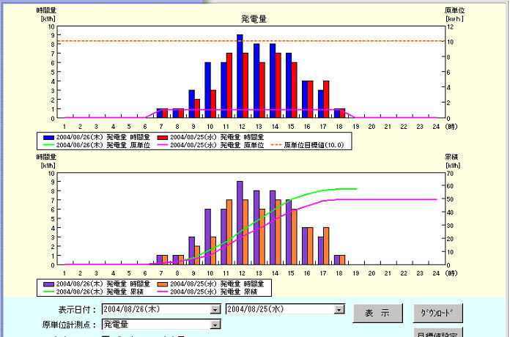The height and width of the screenshot is (337, 510).
Task: Click the 累積 right axis title
Action: click(452, 157)
